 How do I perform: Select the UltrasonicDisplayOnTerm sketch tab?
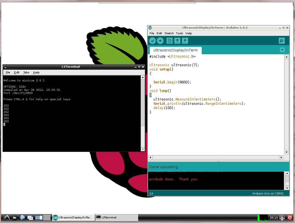[175, 50]
